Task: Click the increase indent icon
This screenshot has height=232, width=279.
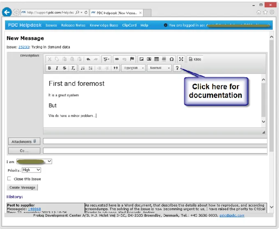Action: [106, 68]
